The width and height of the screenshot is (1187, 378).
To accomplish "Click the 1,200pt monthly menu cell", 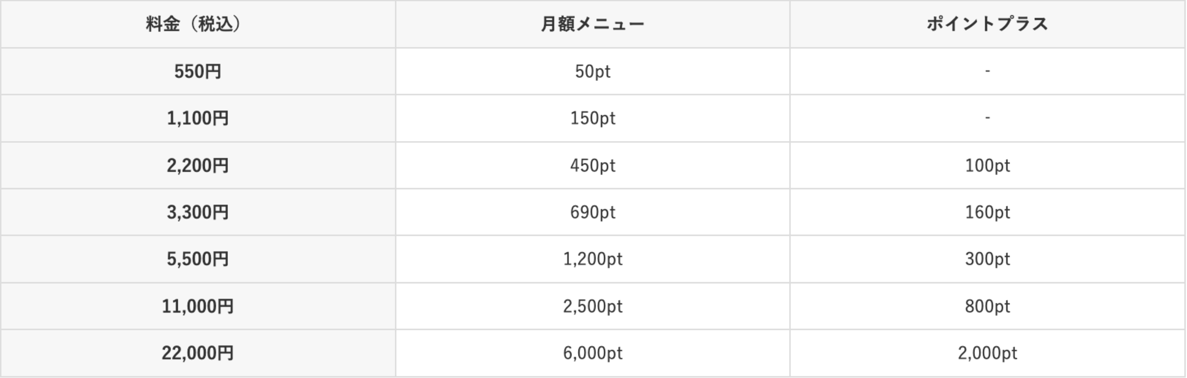I will coord(592,259).
